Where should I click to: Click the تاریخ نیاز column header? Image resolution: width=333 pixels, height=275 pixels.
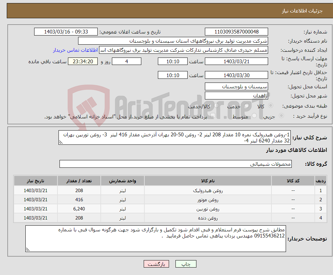pyautogui.click(x=35, y=181)
